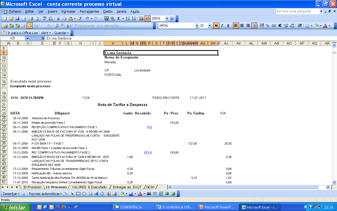Activate the Format Painter brush
The height and width of the screenshot is (211, 337).
[x=80, y=18]
